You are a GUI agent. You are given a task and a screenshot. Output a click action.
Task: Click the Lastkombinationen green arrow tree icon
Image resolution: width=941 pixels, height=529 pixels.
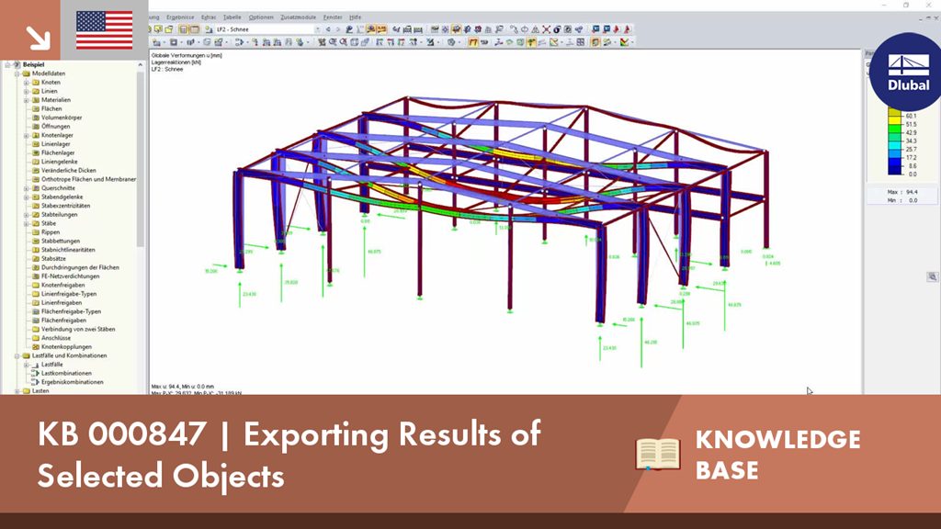[x=36, y=373]
